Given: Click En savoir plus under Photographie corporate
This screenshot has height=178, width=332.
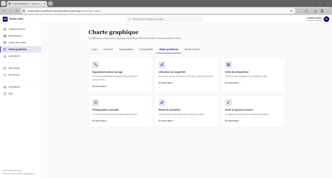Looking at the screenshot, I should 100,121.
